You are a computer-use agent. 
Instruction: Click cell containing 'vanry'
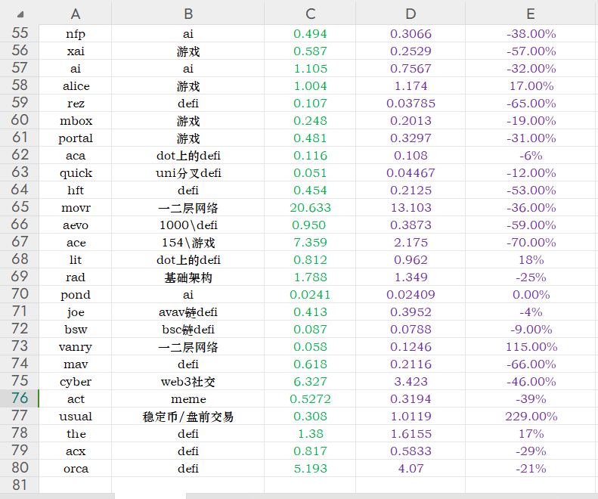point(75,347)
